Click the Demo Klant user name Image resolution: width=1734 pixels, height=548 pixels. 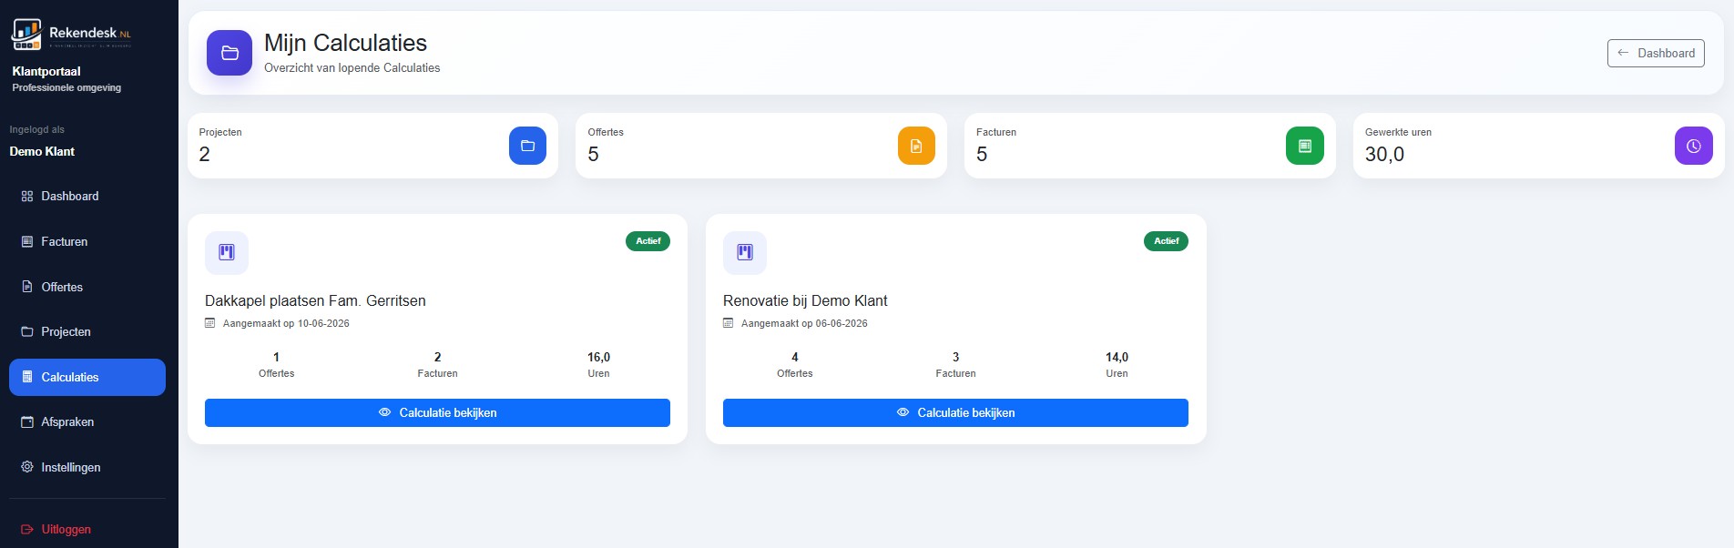tap(42, 152)
